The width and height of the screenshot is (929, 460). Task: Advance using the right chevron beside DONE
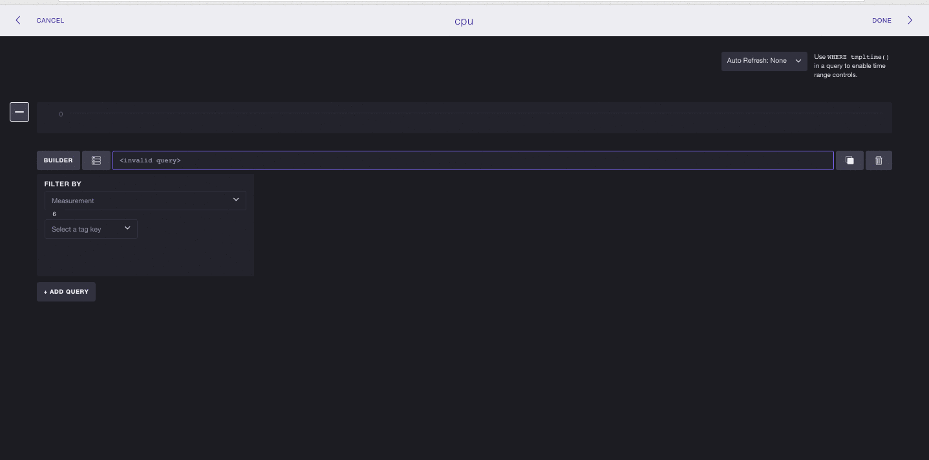coord(910,20)
